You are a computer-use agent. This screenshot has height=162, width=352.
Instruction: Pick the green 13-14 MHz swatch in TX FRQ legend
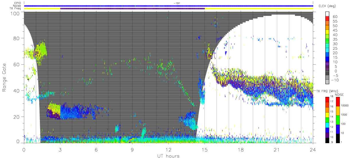pos(328,120)
